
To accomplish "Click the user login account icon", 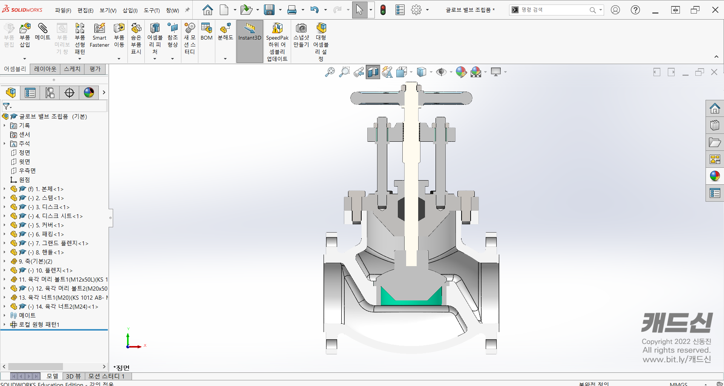I will [x=615, y=10].
